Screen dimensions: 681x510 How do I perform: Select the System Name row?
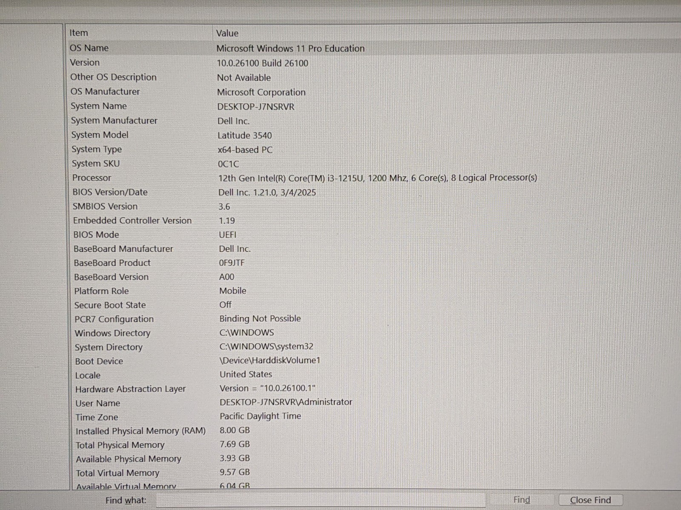pos(99,106)
